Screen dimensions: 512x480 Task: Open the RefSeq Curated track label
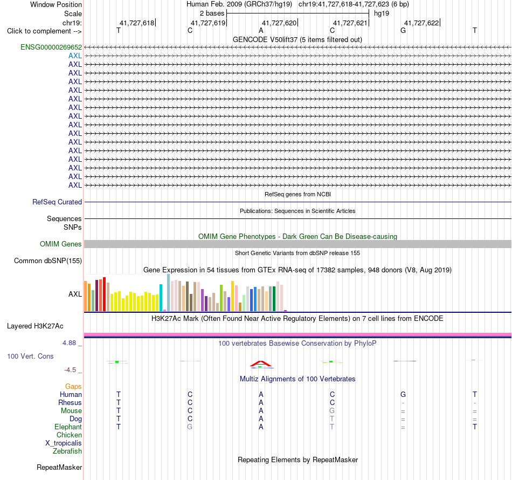pos(57,202)
